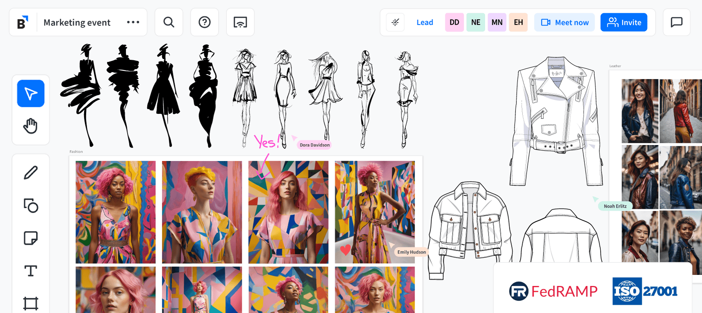Select the fourth black silhouette fashion sketch

click(x=205, y=96)
